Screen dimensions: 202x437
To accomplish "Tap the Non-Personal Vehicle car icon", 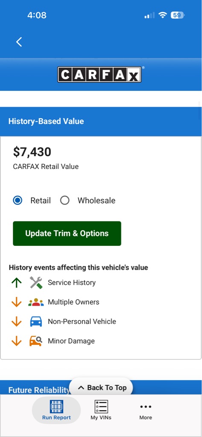I will pos(36,321).
